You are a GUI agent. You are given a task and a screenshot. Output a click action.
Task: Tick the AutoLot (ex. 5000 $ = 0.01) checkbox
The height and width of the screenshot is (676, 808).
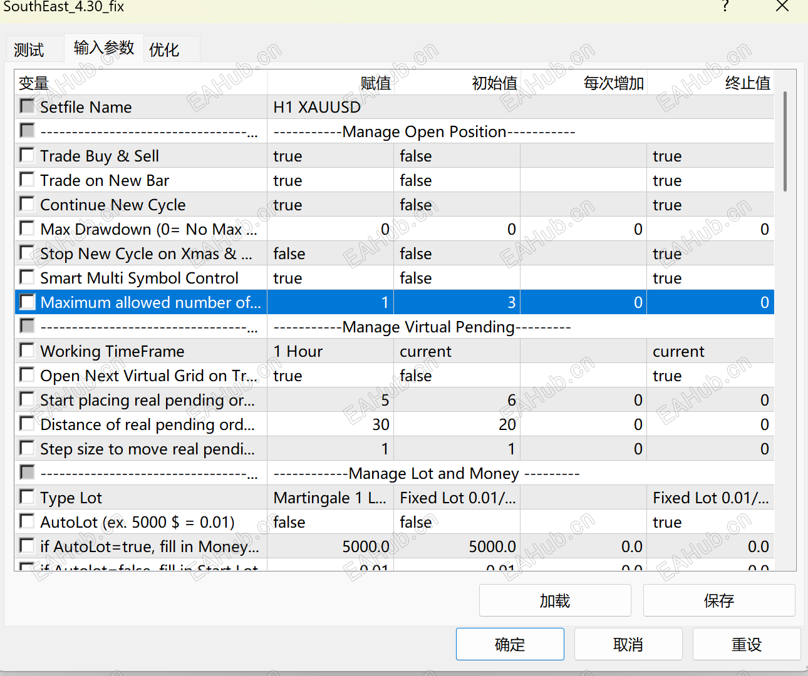click(x=27, y=521)
